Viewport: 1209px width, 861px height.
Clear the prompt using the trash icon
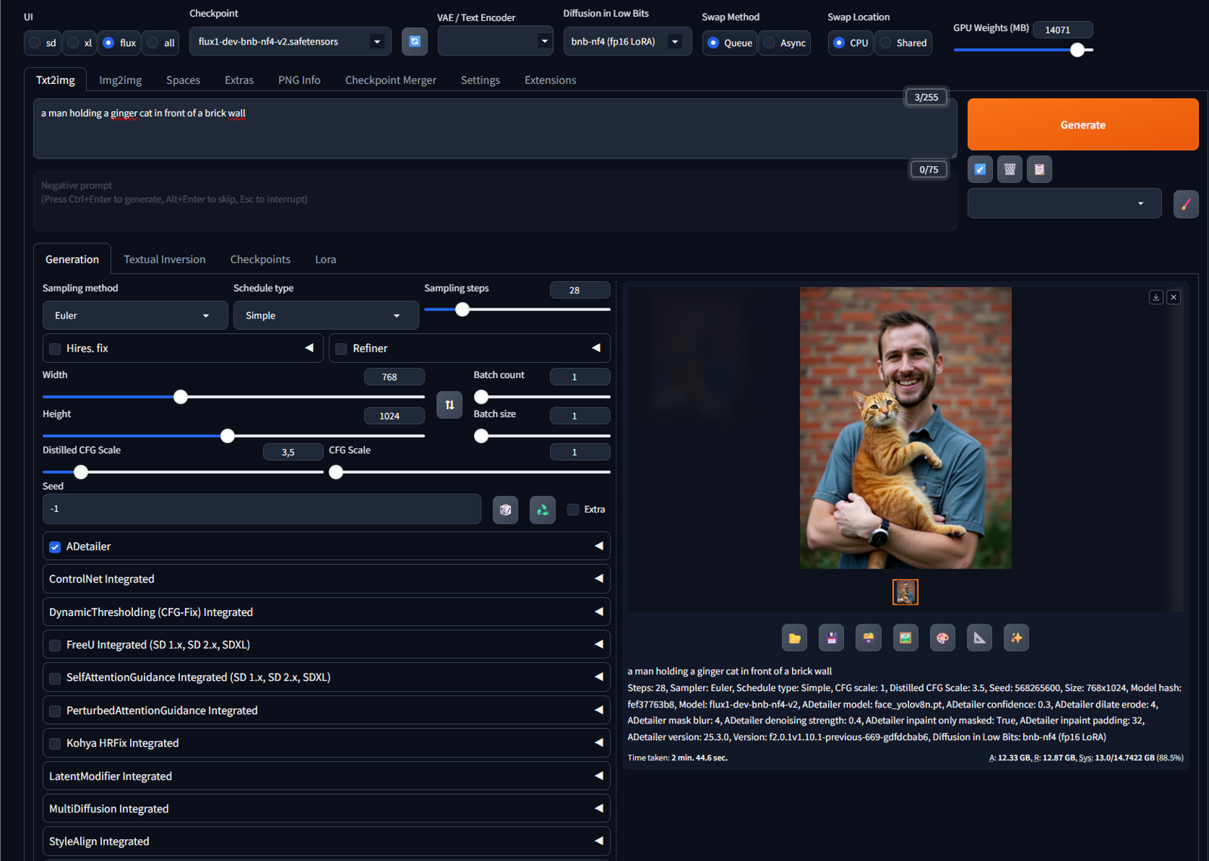click(x=1010, y=169)
